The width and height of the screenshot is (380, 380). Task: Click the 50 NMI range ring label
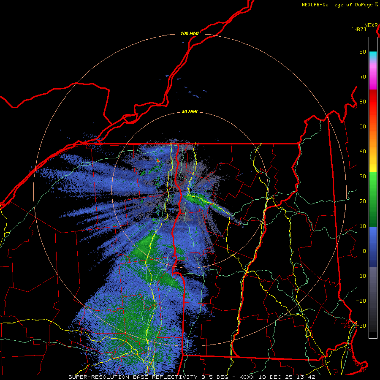click(x=190, y=112)
